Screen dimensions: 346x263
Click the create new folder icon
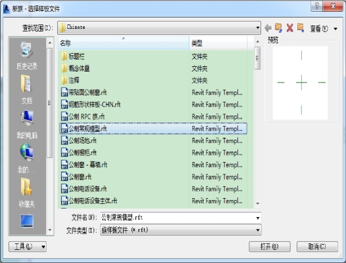(301, 28)
